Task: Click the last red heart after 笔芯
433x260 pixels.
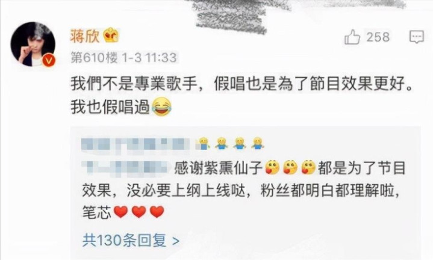Action: click(157, 212)
